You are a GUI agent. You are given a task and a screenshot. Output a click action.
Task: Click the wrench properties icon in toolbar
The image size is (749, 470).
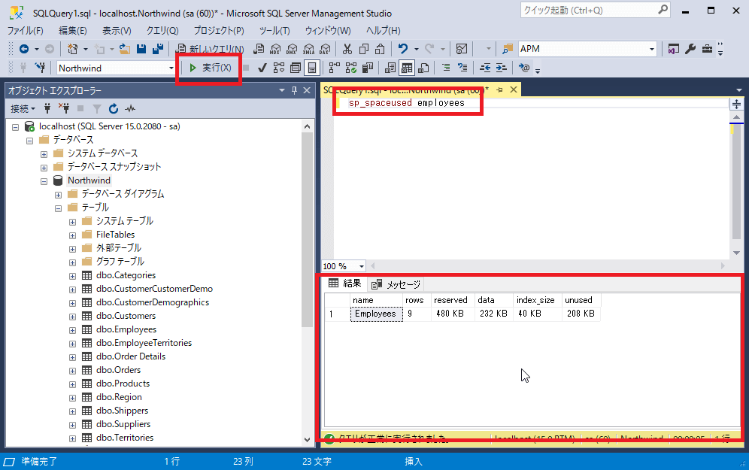pyautogui.click(x=690, y=49)
